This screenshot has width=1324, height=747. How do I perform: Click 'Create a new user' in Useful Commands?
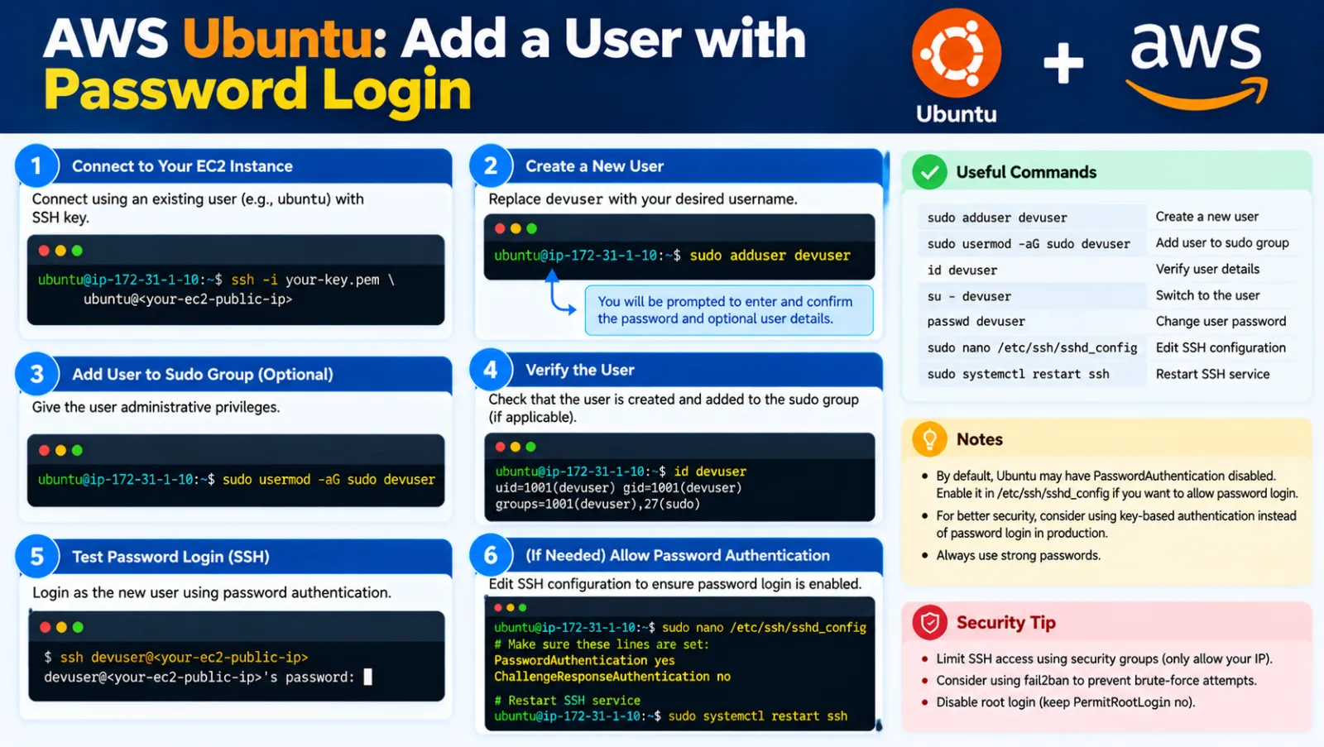click(1206, 217)
